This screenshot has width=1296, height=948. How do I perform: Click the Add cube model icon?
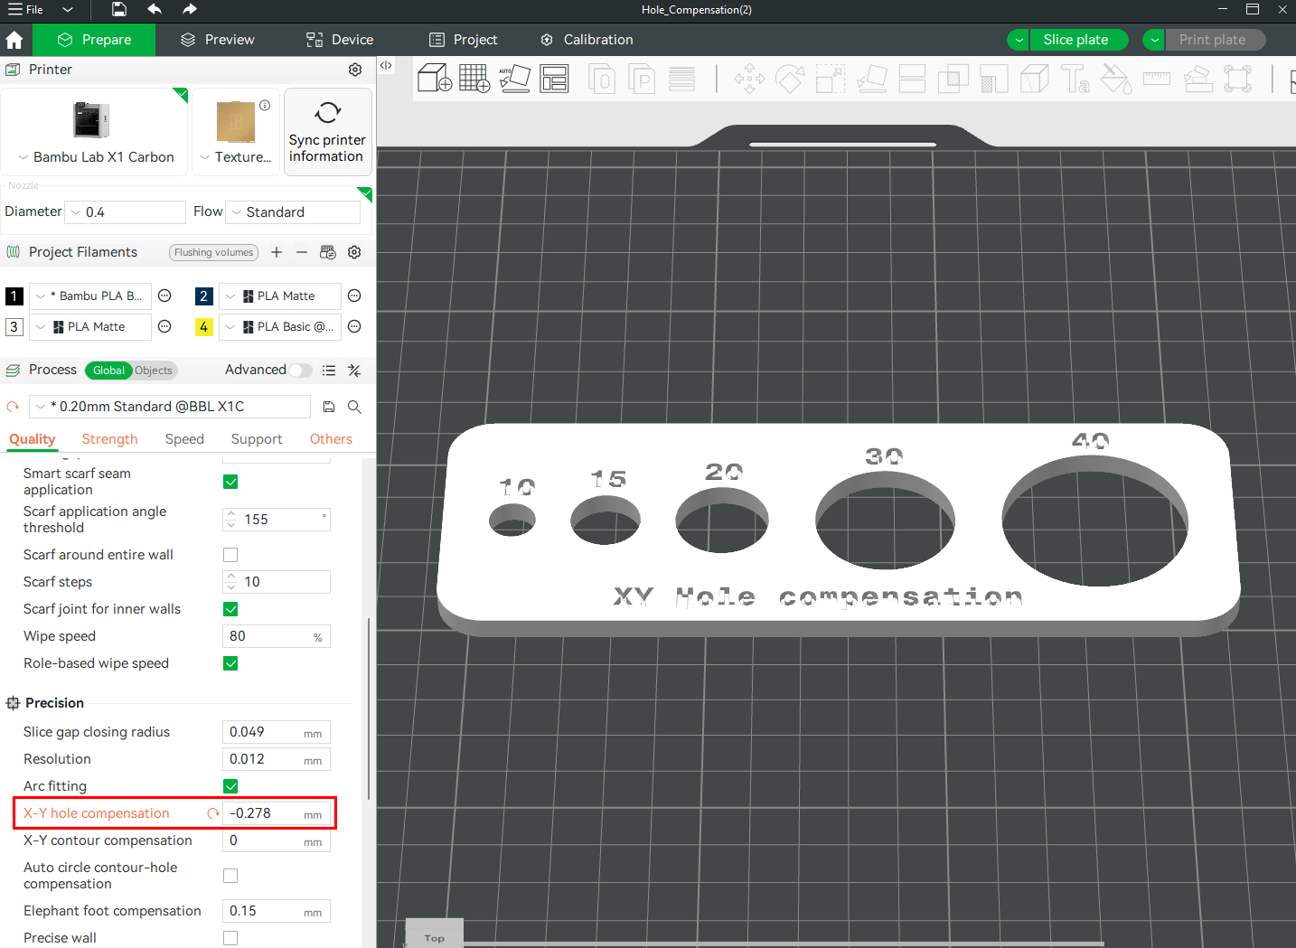click(x=435, y=79)
